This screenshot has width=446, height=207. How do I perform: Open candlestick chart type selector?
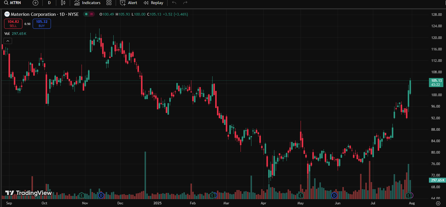63,3
